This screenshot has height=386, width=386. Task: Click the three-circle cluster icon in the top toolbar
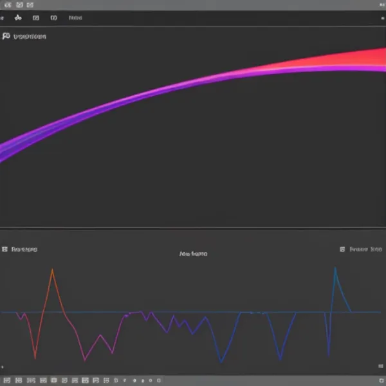coord(18,18)
